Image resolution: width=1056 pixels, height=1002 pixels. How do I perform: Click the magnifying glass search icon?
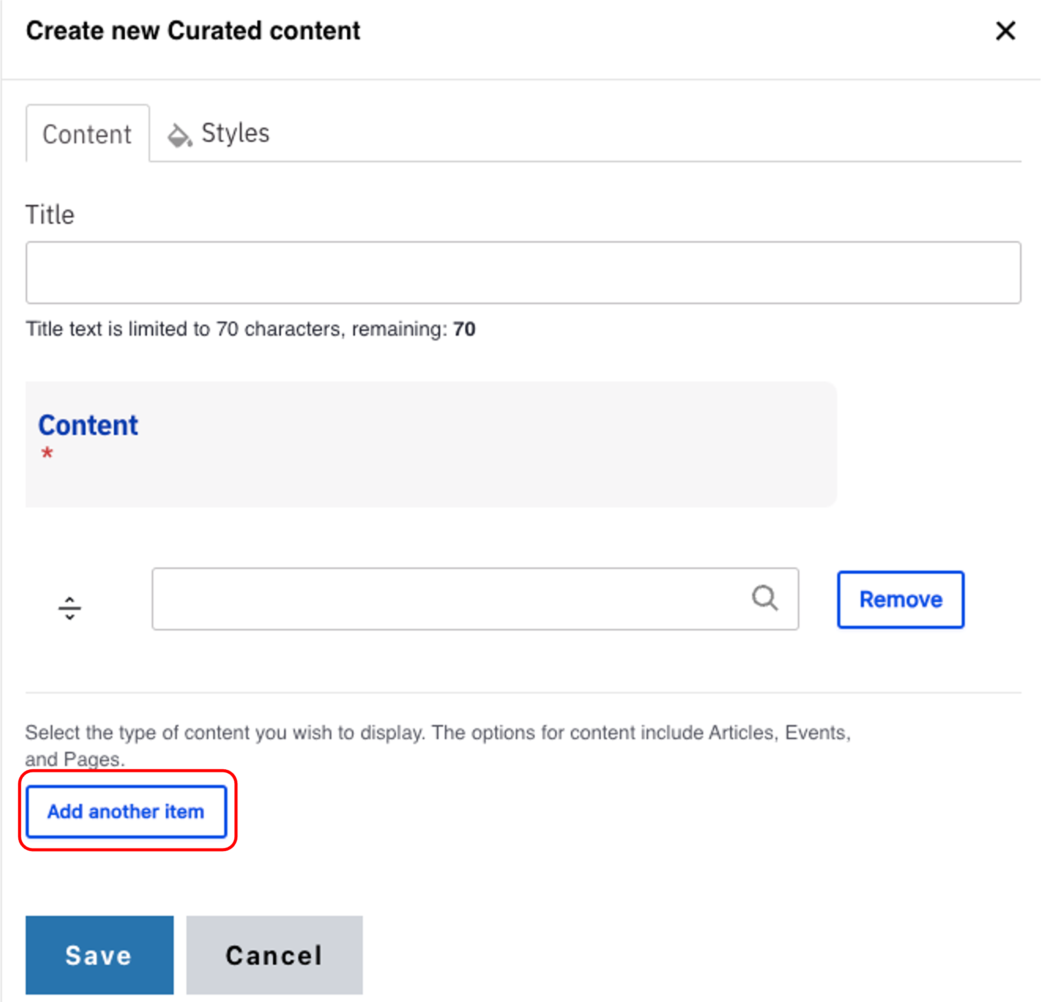[764, 598]
